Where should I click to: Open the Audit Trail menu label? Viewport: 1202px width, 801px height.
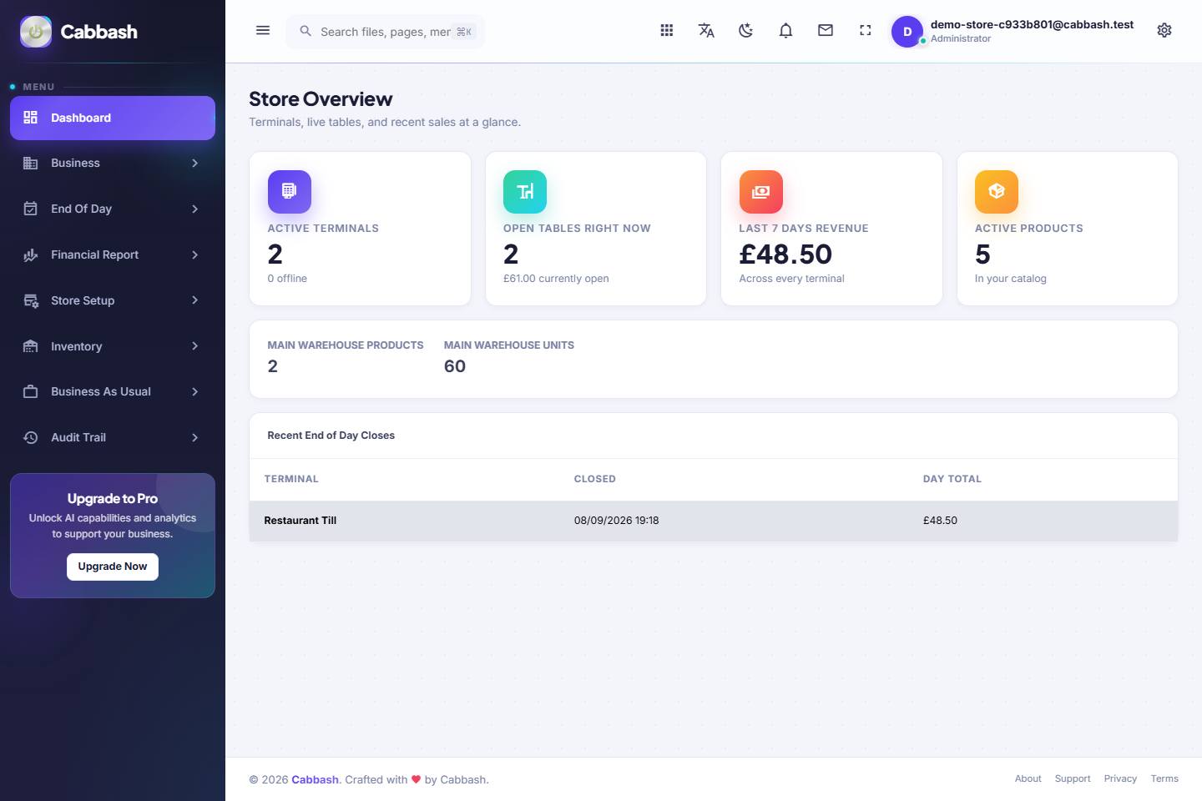click(x=78, y=437)
